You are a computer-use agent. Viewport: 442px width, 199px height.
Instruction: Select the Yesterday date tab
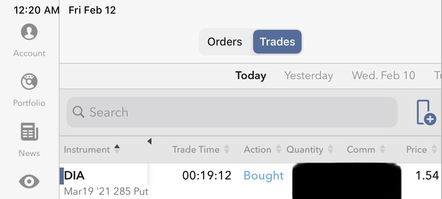pos(308,76)
